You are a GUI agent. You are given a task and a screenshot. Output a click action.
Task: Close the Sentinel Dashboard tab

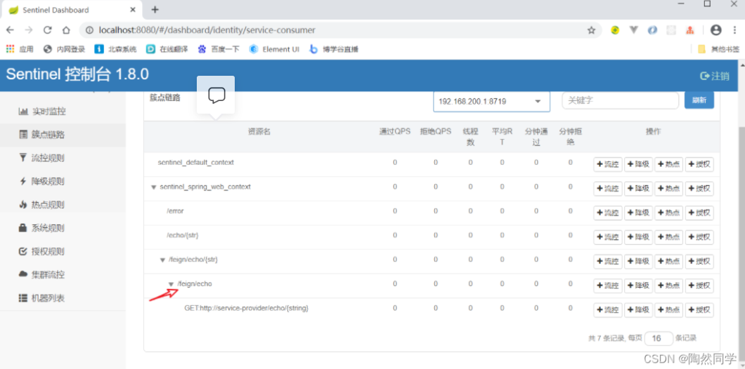(x=134, y=10)
